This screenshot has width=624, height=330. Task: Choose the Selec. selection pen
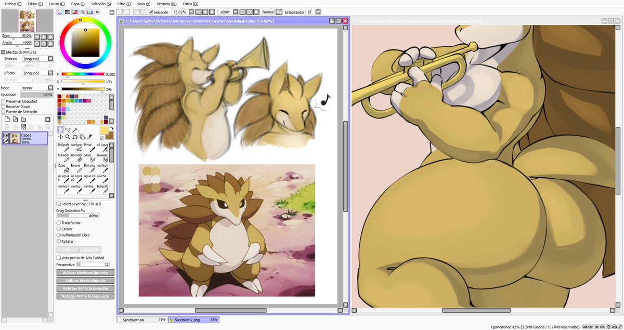tap(89, 157)
